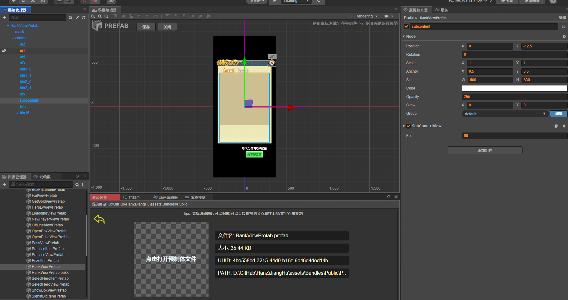Screen dimensions: 568x300
Task: Switch to the 动画编辑器 animation editor tab
Action: pyautogui.click(x=165, y=197)
